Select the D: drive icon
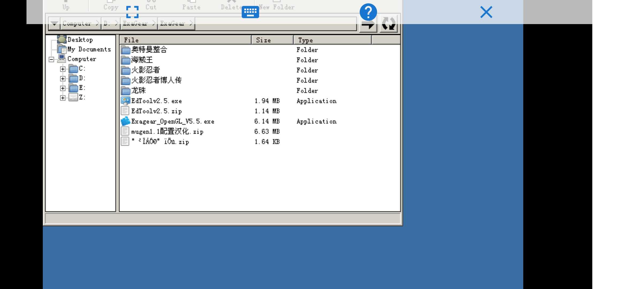Viewport: 626px width, 289px height. coord(74,78)
